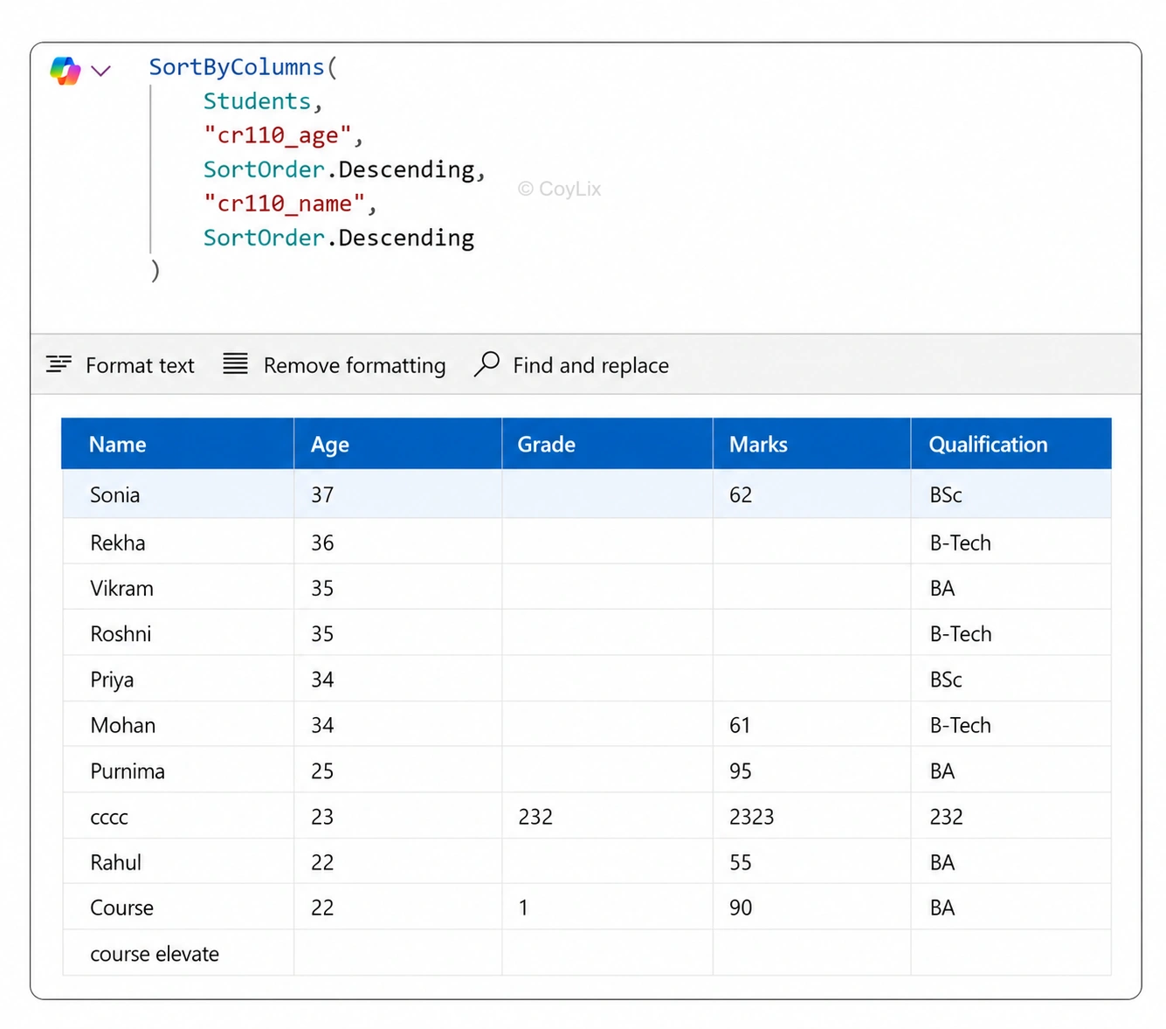Viewport: 1166px width, 1029px height.
Task: Select the Students data source in formula
Action: pos(257,101)
